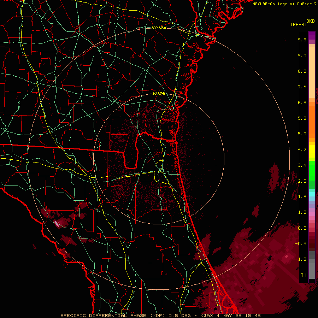Click the 5.0 scale value

302,134
